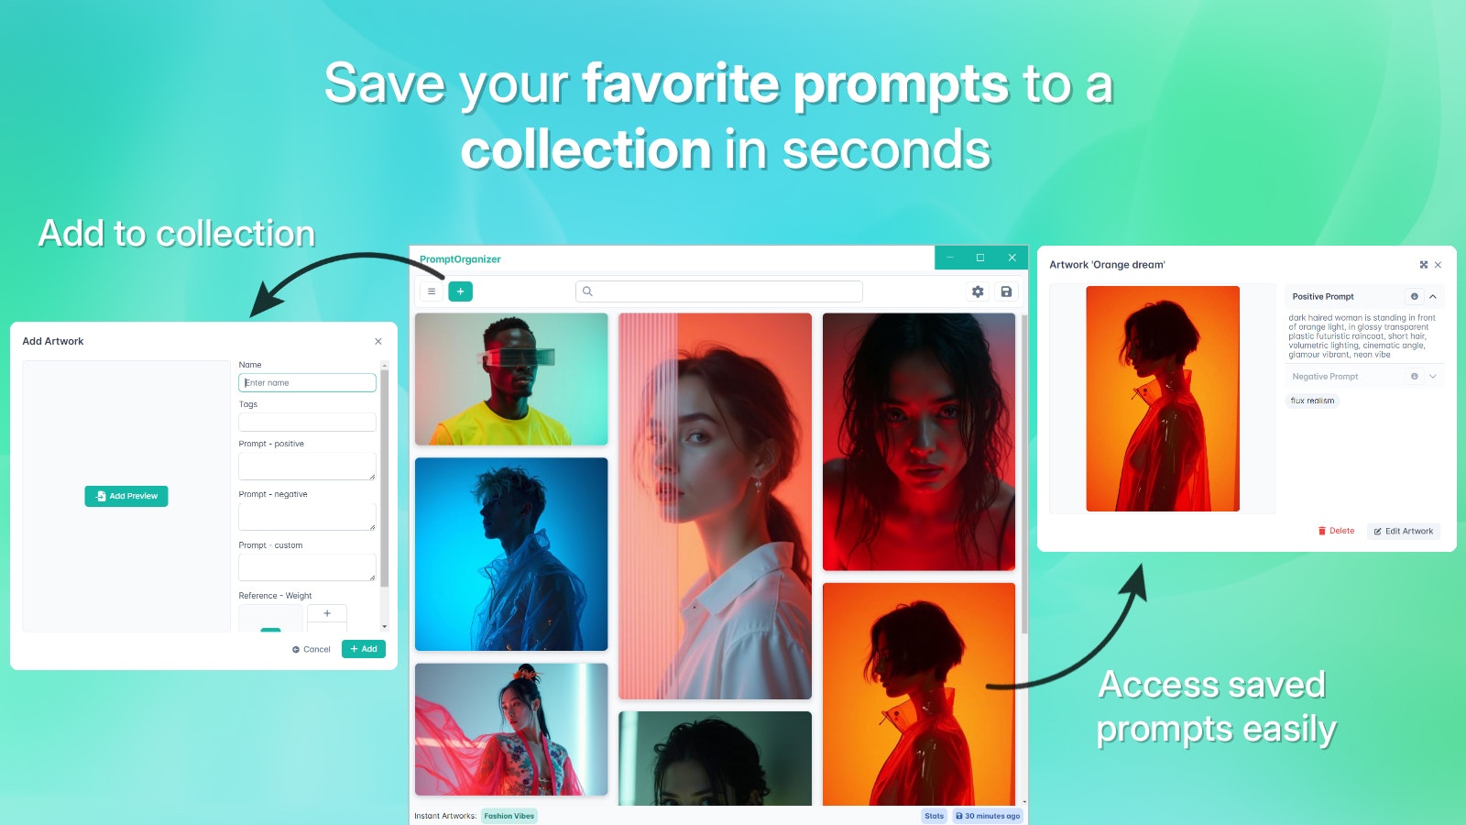Close the Add Artwork dialog
The image size is (1466, 825).
[x=378, y=341]
